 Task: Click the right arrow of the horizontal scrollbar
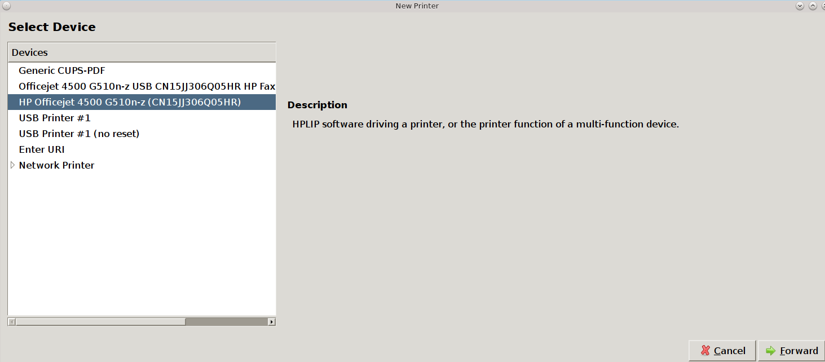[x=272, y=322]
